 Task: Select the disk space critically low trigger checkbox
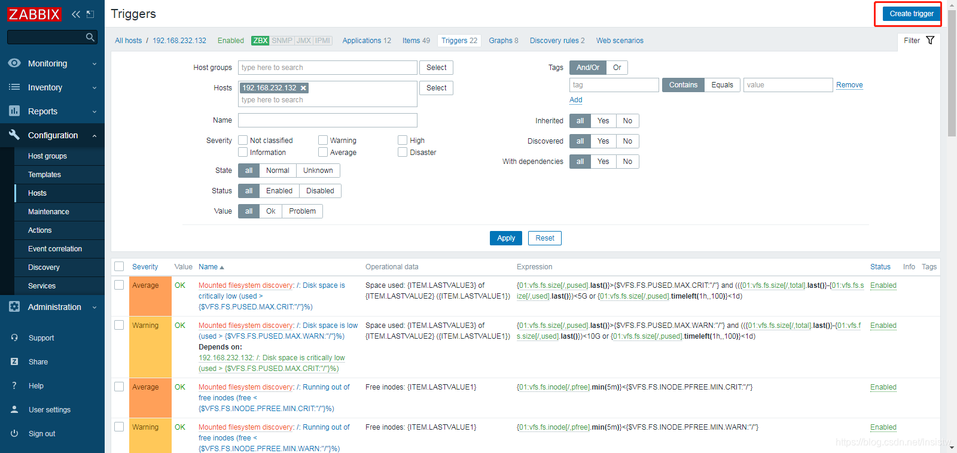119,285
